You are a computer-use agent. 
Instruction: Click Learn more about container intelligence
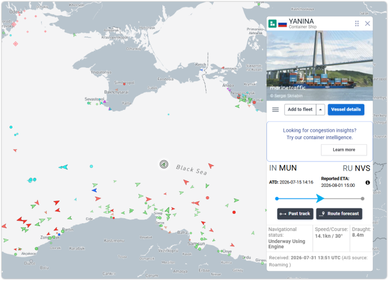tap(344, 150)
